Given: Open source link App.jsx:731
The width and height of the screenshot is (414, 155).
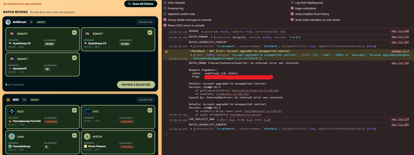Looking at the screenshot, I should [x=400, y=37].
